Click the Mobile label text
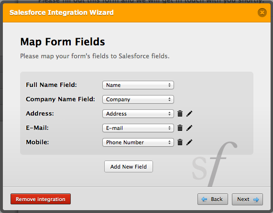The image size is (273, 213). (37, 142)
